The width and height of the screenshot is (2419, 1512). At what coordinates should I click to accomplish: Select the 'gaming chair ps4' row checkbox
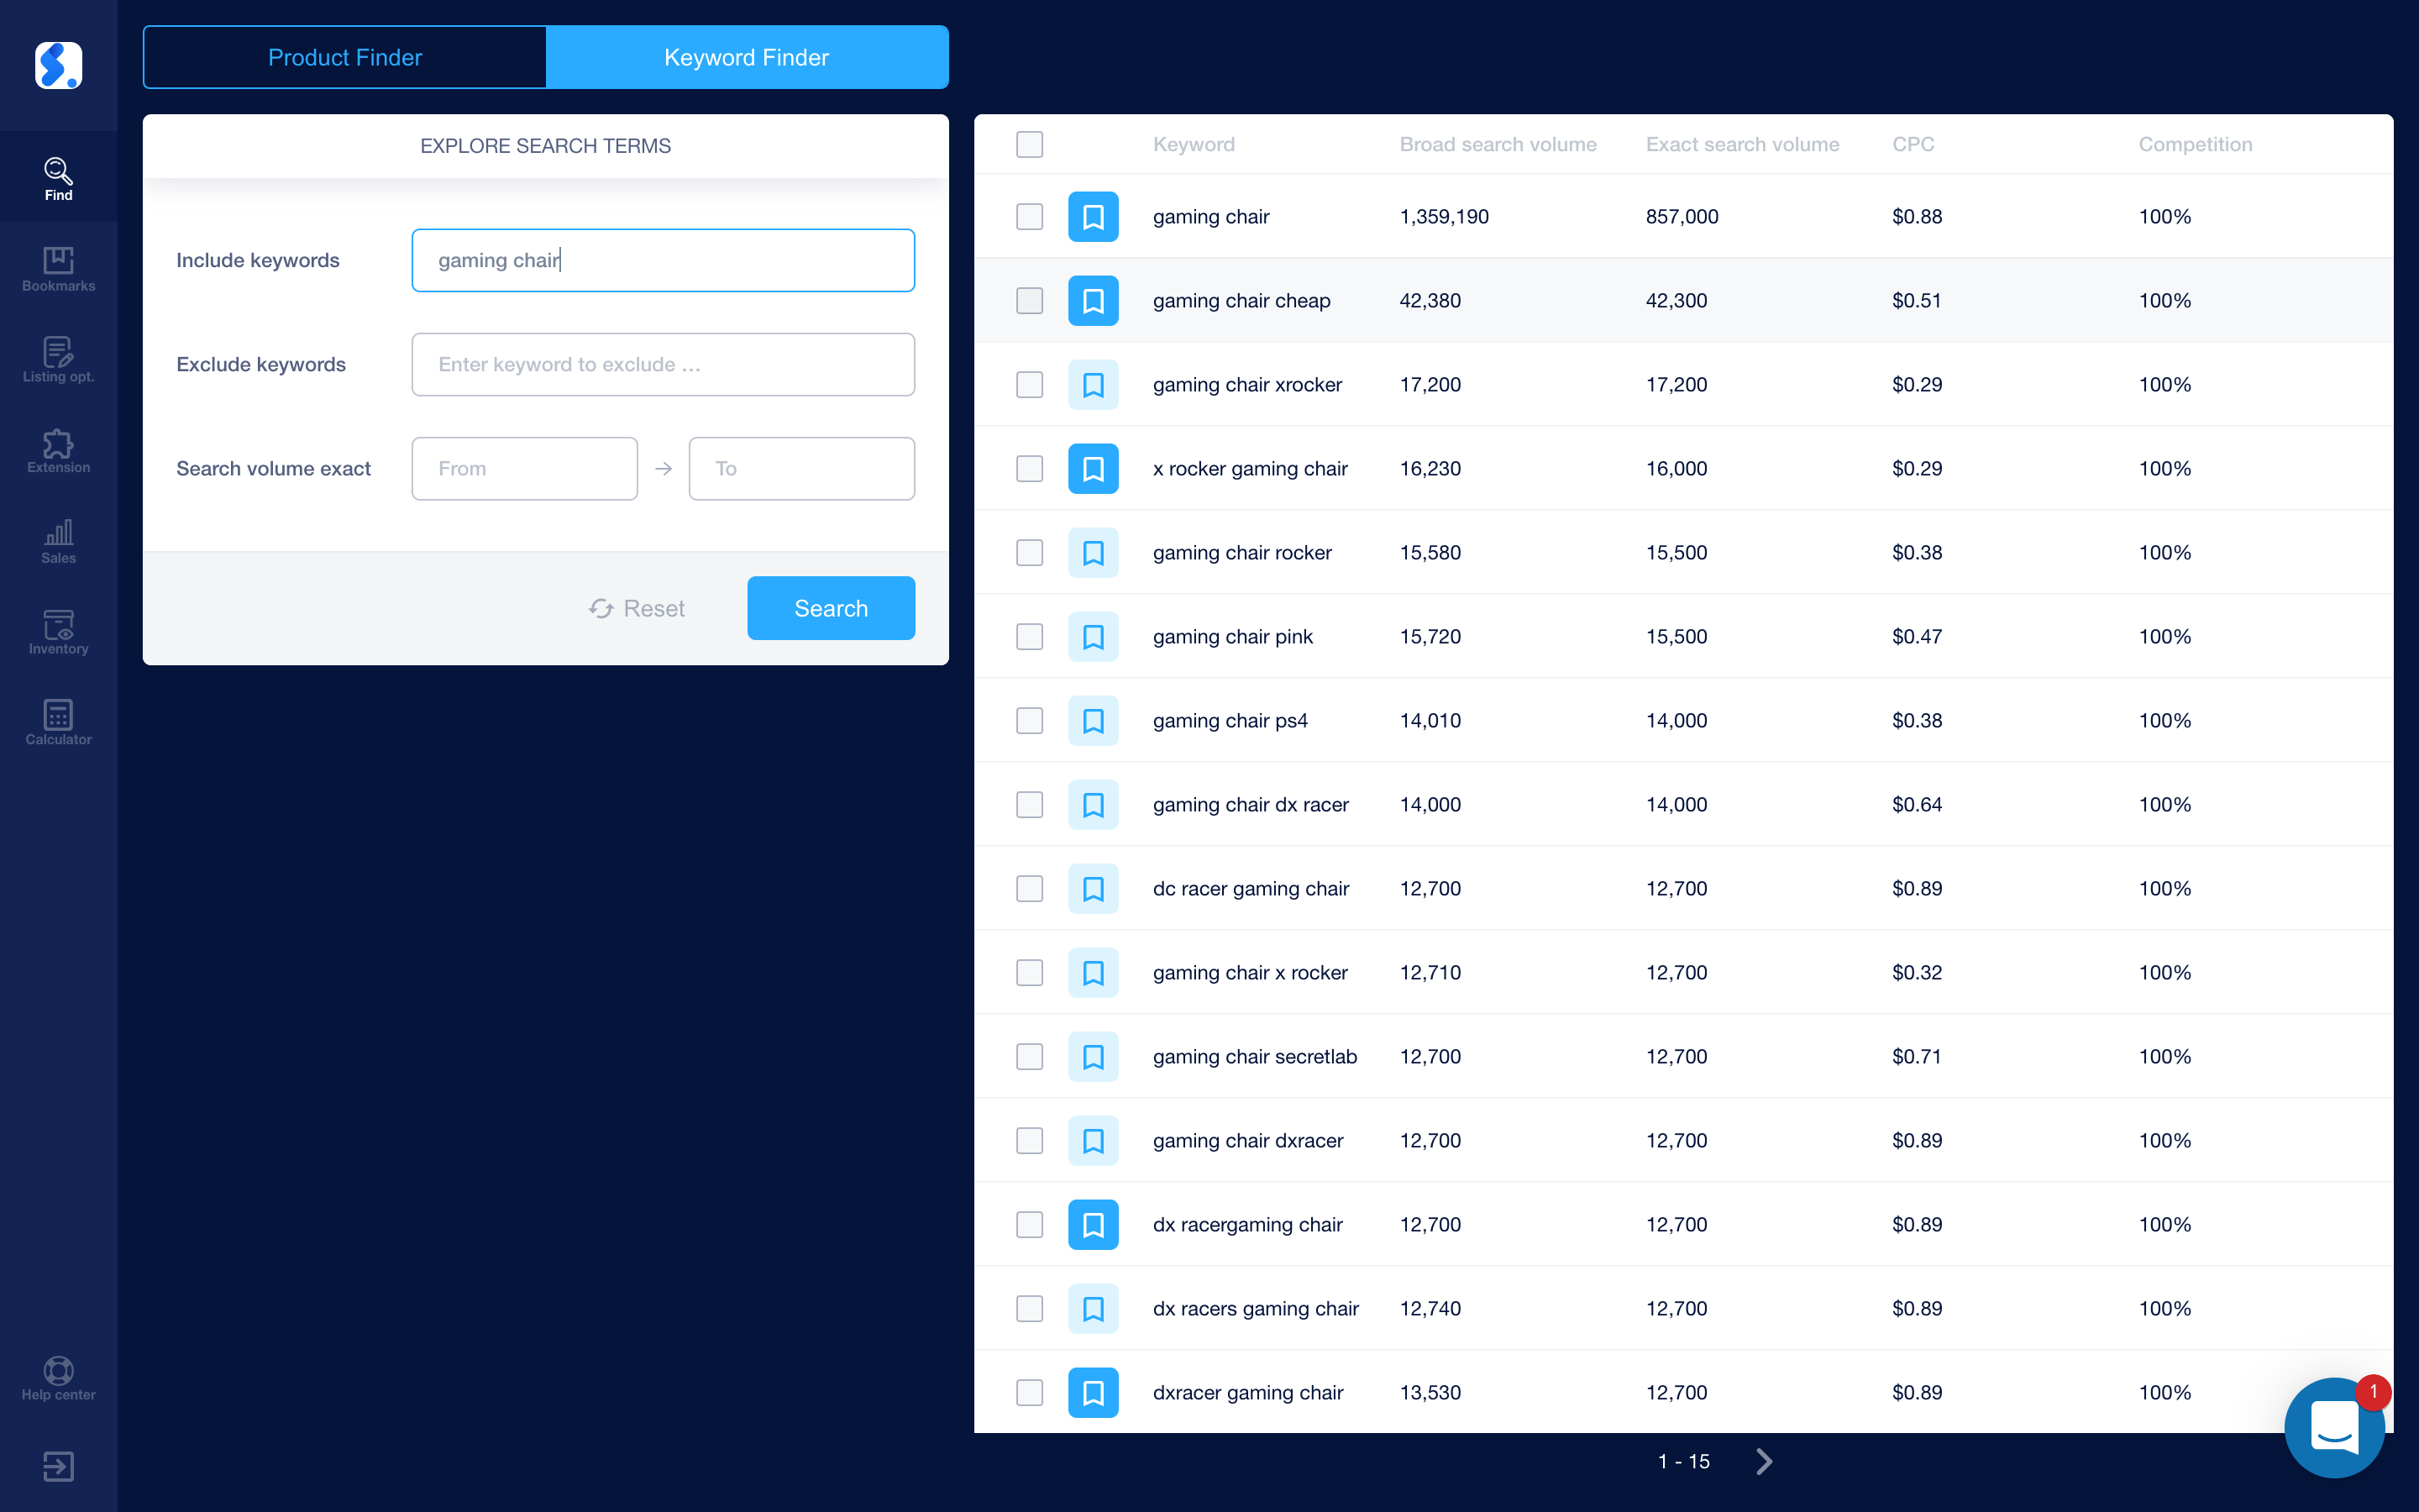point(1029,721)
